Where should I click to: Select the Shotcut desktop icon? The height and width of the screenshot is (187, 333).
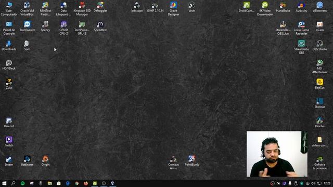(x=319, y=103)
